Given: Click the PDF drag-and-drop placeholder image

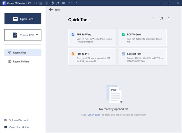Looking at the screenshot, I should click(114, 94).
